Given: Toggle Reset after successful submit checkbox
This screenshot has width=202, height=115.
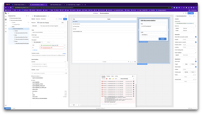Looking at the screenshot, I should click(196, 37).
